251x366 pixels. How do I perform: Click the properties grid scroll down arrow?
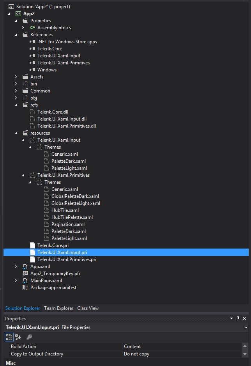[x=245, y=354]
